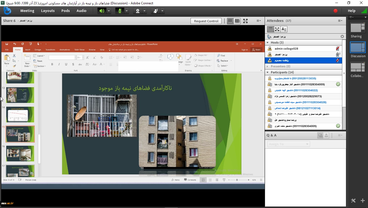Toggle the webcam button in top bar
This screenshot has width=368, height=208.
(x=138, y=11)
